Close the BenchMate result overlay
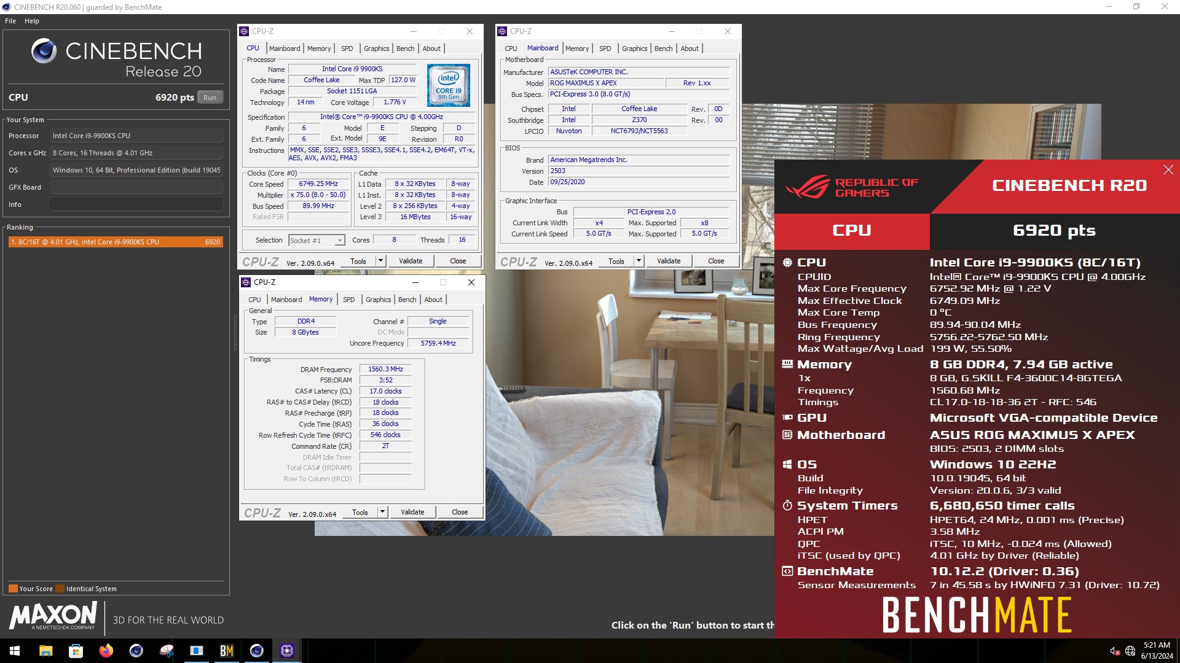 (1168, 170)
